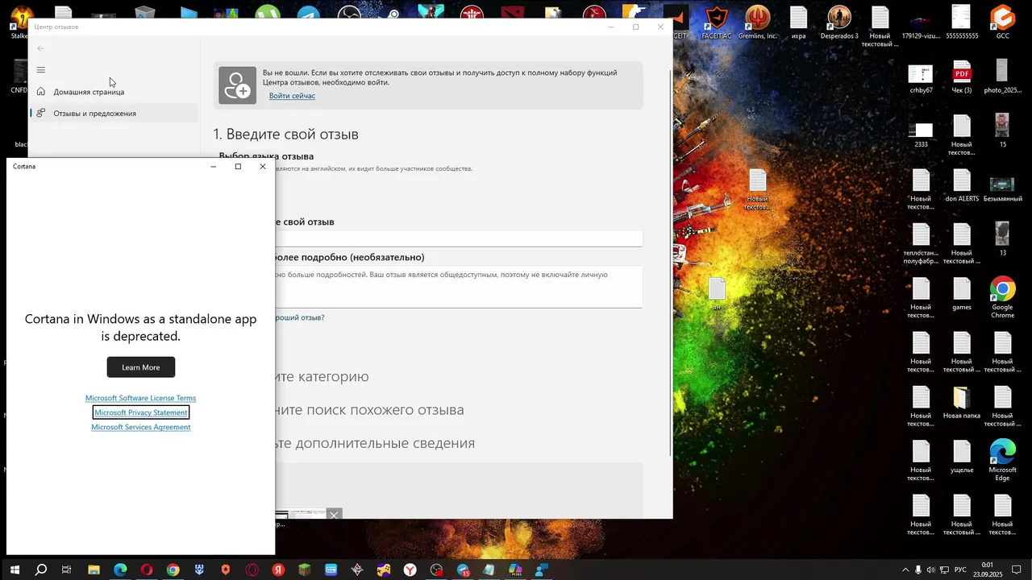1032x580 pixels.
Task: Click the Learn More button in Cortana
Action: [140, 367]
